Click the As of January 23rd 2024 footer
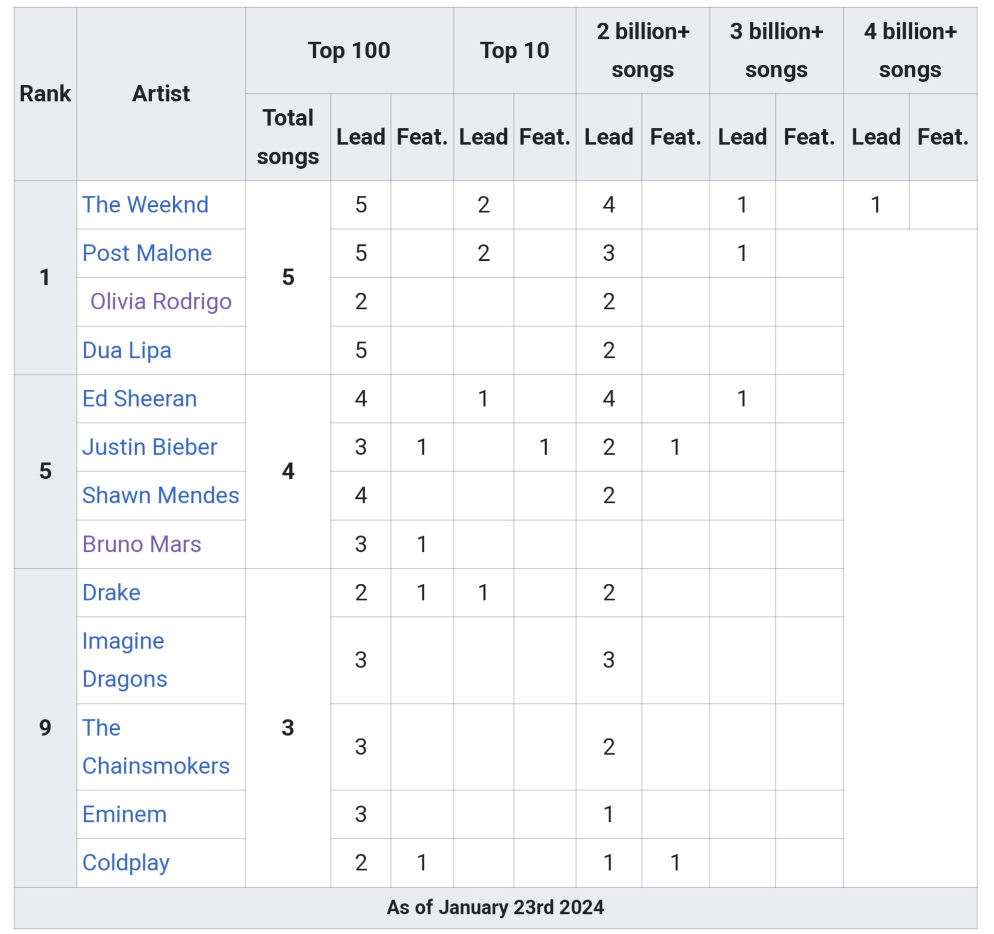994x934 pixels. pos(495,907)
